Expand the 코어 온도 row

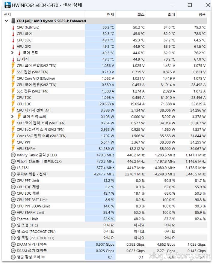(x=12, y=53)
